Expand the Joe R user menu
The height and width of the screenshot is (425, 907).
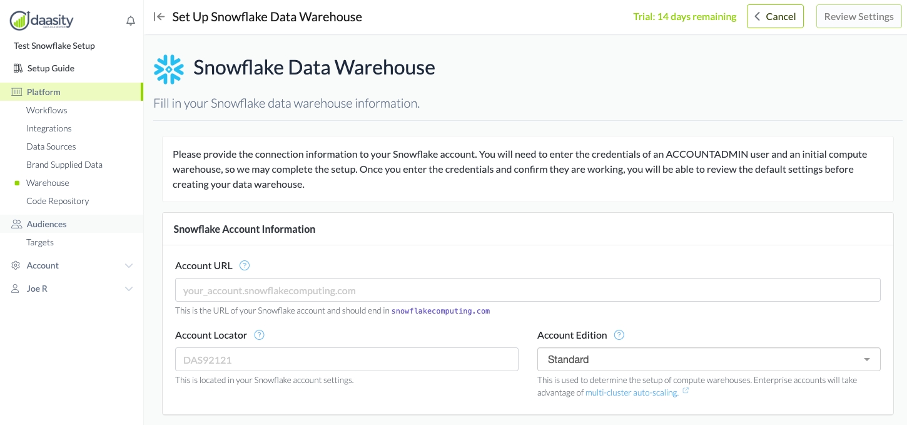pyautogui.click(x=71, y=289)
